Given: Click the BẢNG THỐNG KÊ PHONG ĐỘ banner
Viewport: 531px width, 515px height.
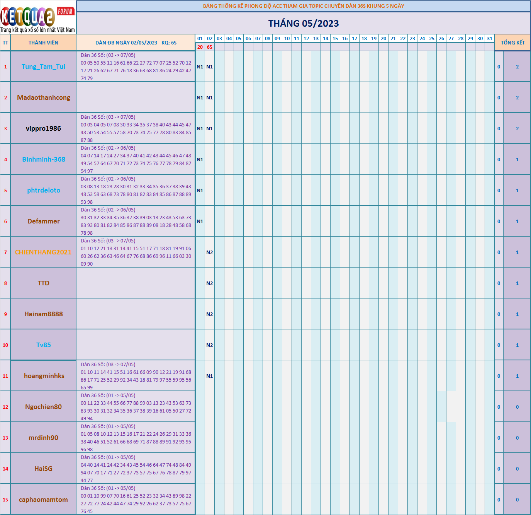Looking at the screenshot, I should point(304,6).
